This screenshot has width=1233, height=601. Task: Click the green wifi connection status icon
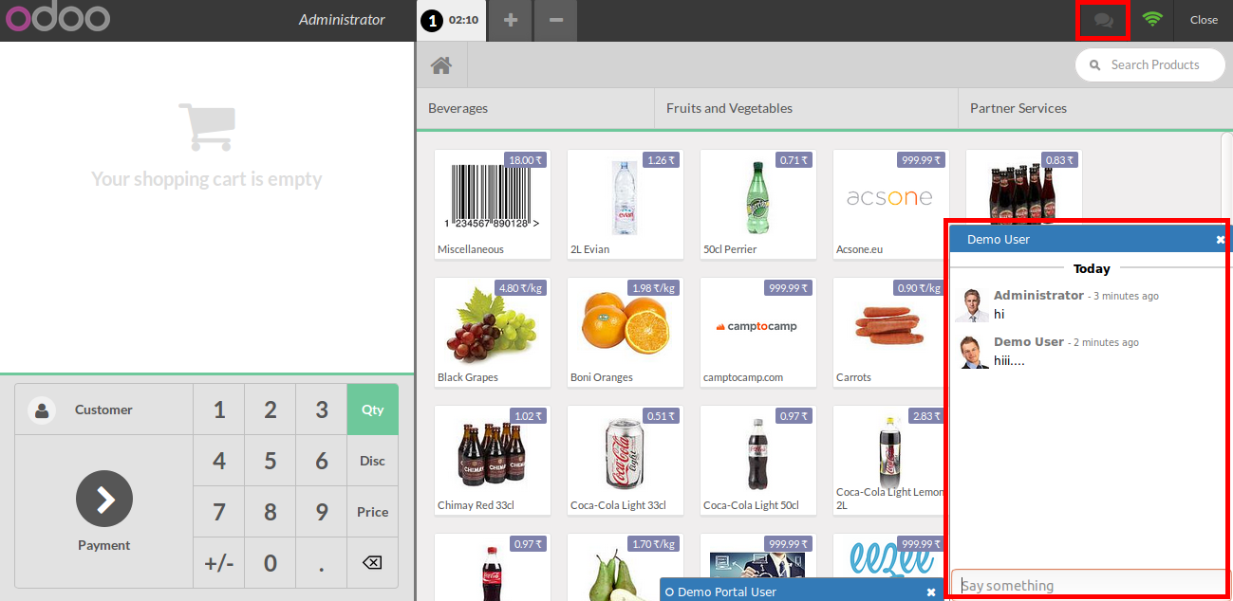point(1152,19)
